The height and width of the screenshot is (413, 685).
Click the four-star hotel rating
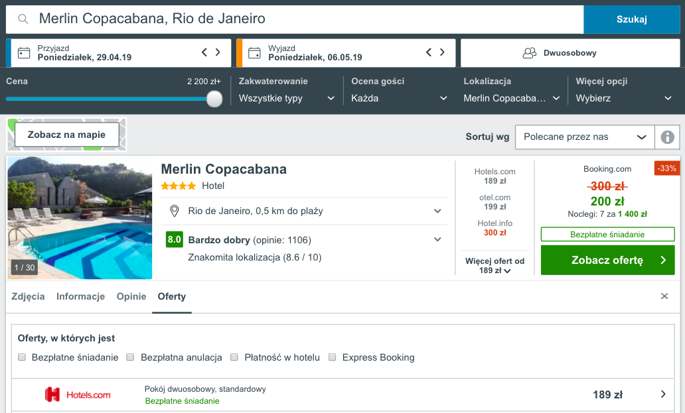coord(179,186)
